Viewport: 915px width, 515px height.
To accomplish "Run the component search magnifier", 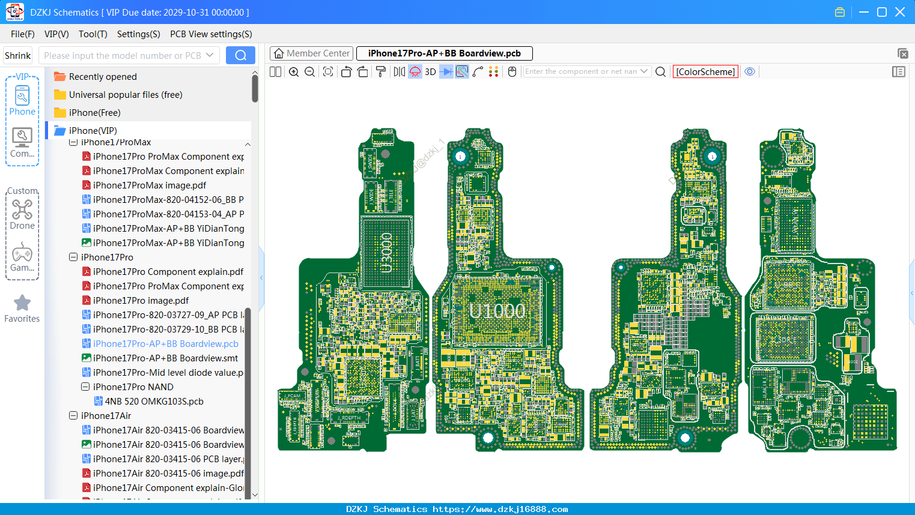I will 660,71.
